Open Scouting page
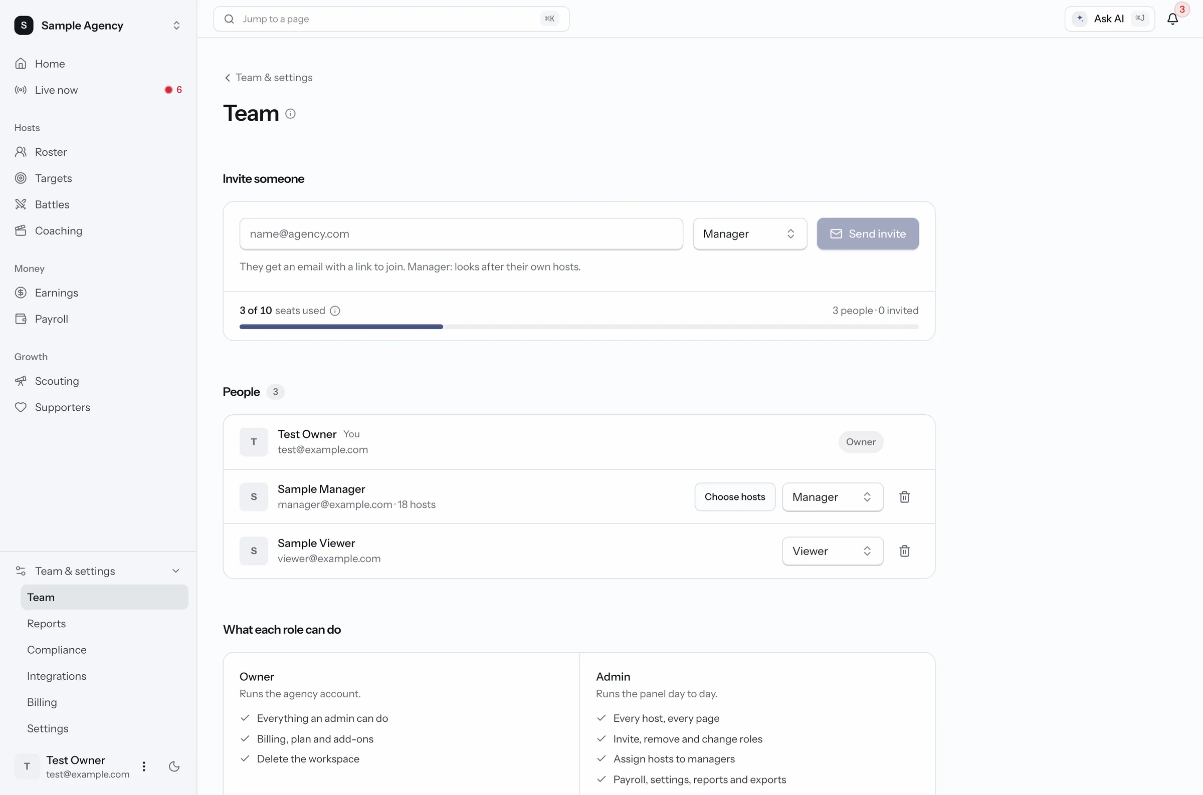1203x795 pixels. click(x=98, y=381)
